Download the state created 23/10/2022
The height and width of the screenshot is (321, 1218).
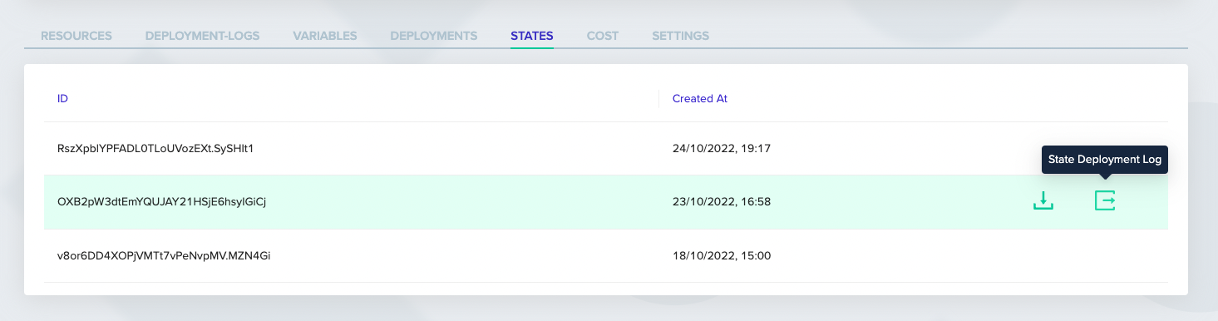pyautogui.click(x=1043, y=200)
